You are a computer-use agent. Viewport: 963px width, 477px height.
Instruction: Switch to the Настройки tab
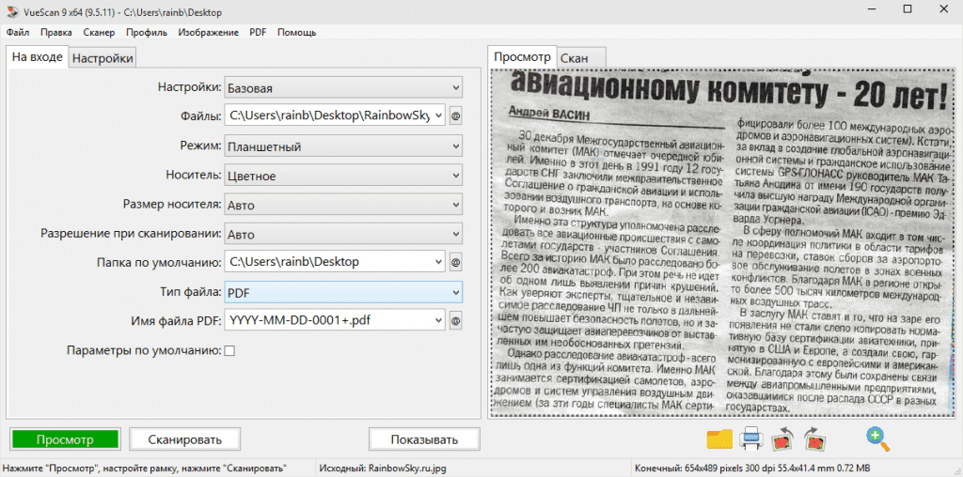(x=102, y=59)
